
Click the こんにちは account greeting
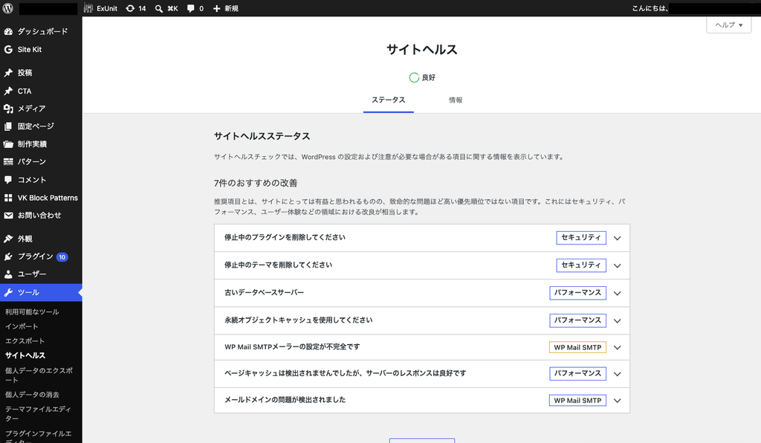tap(650, 8)
